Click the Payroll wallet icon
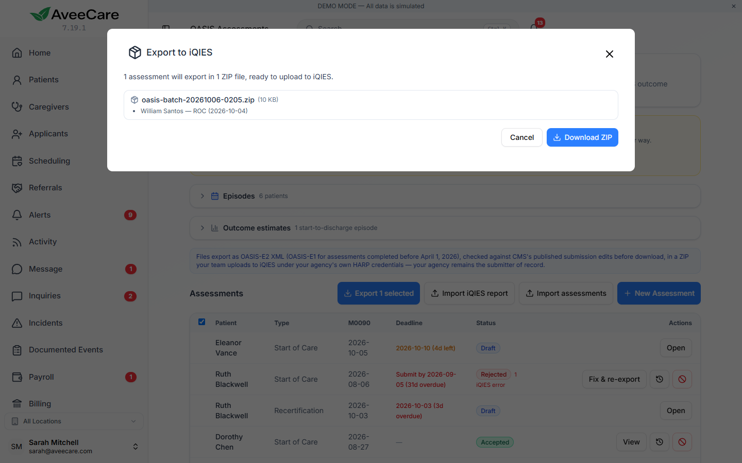 point(17,377)
